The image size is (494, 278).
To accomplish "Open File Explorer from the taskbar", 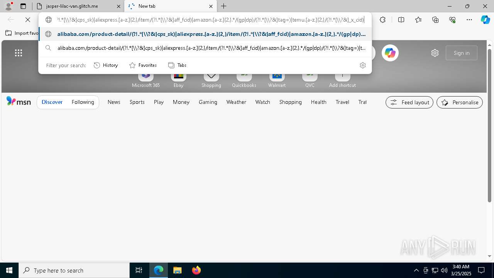I will coord(177,270).
